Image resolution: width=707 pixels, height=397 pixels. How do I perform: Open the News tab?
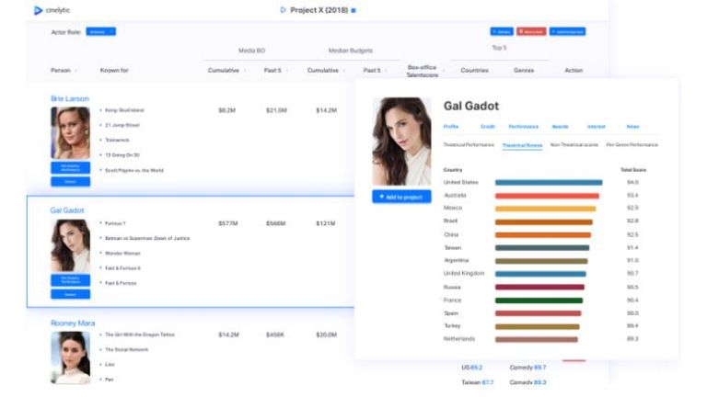click(x=632, y=127)
